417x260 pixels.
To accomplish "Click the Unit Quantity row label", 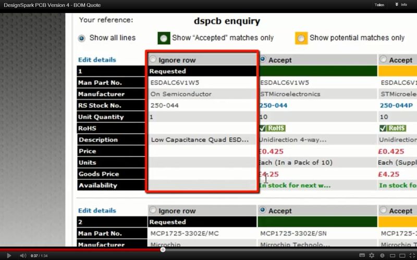I will (101, 116).
